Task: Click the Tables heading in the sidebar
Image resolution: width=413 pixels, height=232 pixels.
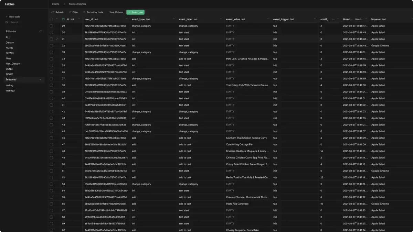Action: pyautogui.click(x=10, y=4)
